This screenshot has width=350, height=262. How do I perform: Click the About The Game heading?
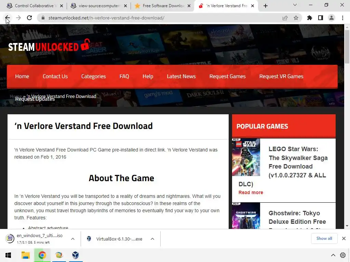pyautogui.click(x=121, y=178)
